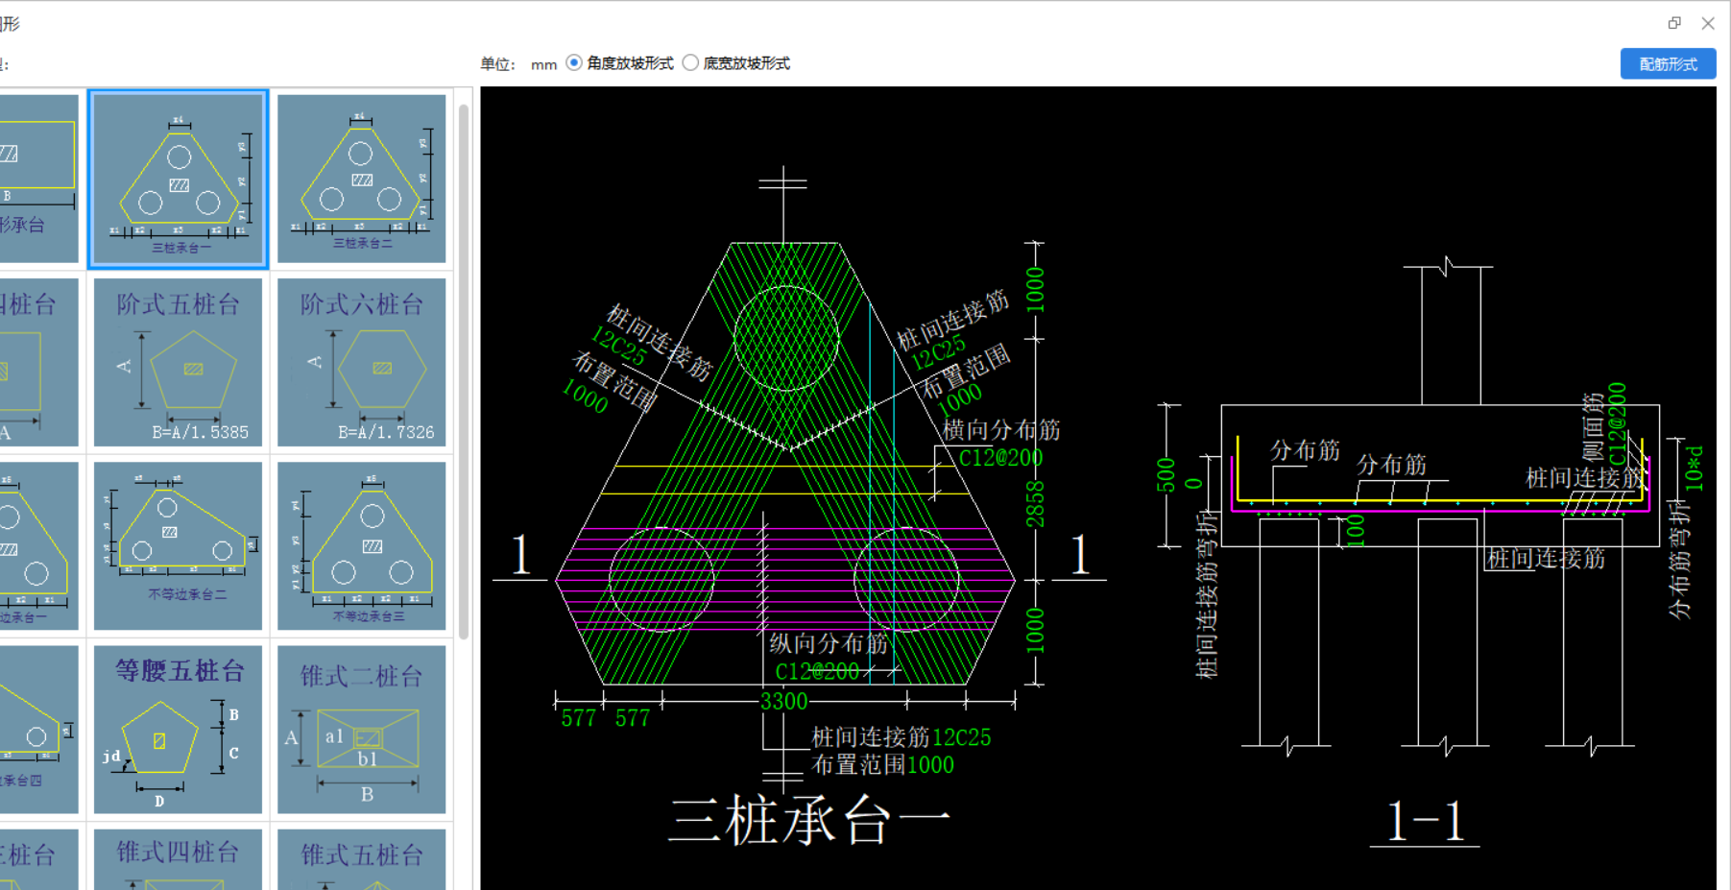The width and height of the screenshot is (1731, 890).
Task: Open the 锥式五桩台 thumbnail
Action: [362, 859]
